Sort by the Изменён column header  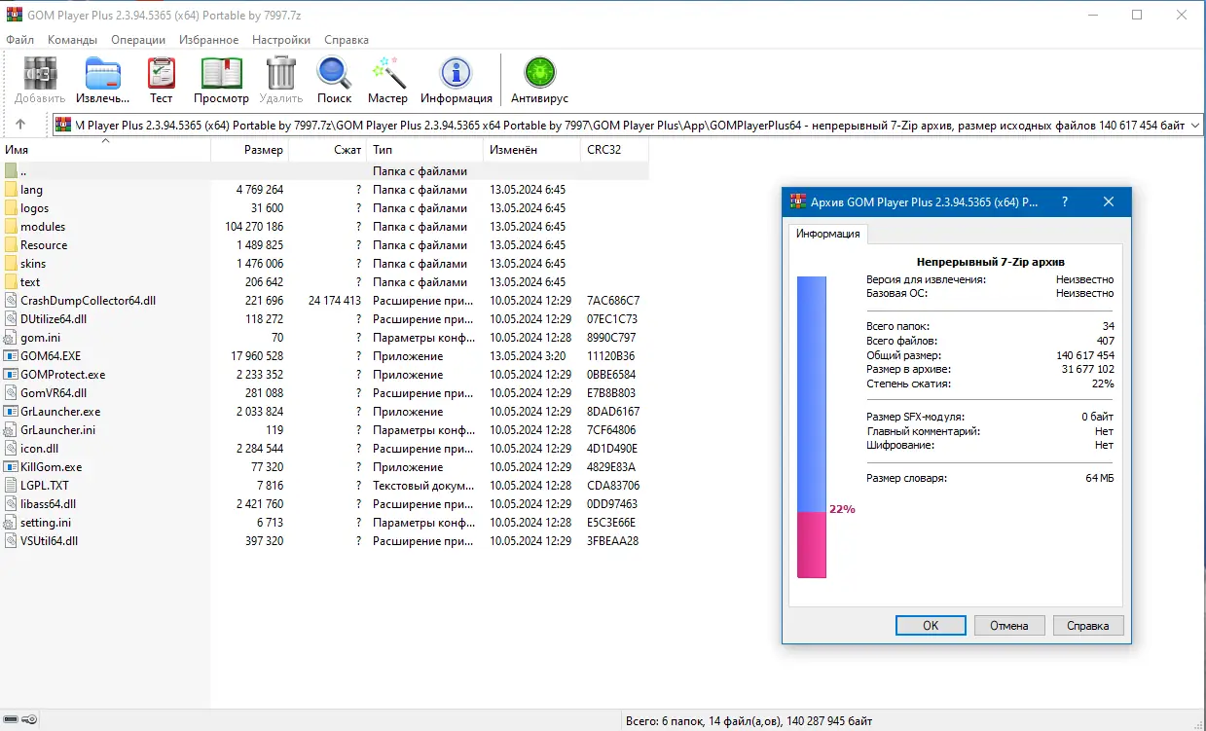click(x=531, y=150)
